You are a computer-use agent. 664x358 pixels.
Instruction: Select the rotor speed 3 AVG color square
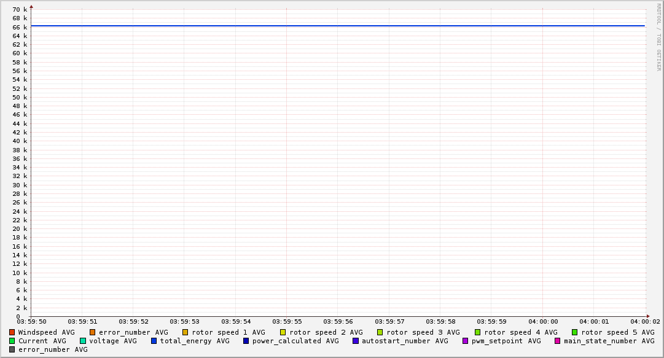click(380, 332)
